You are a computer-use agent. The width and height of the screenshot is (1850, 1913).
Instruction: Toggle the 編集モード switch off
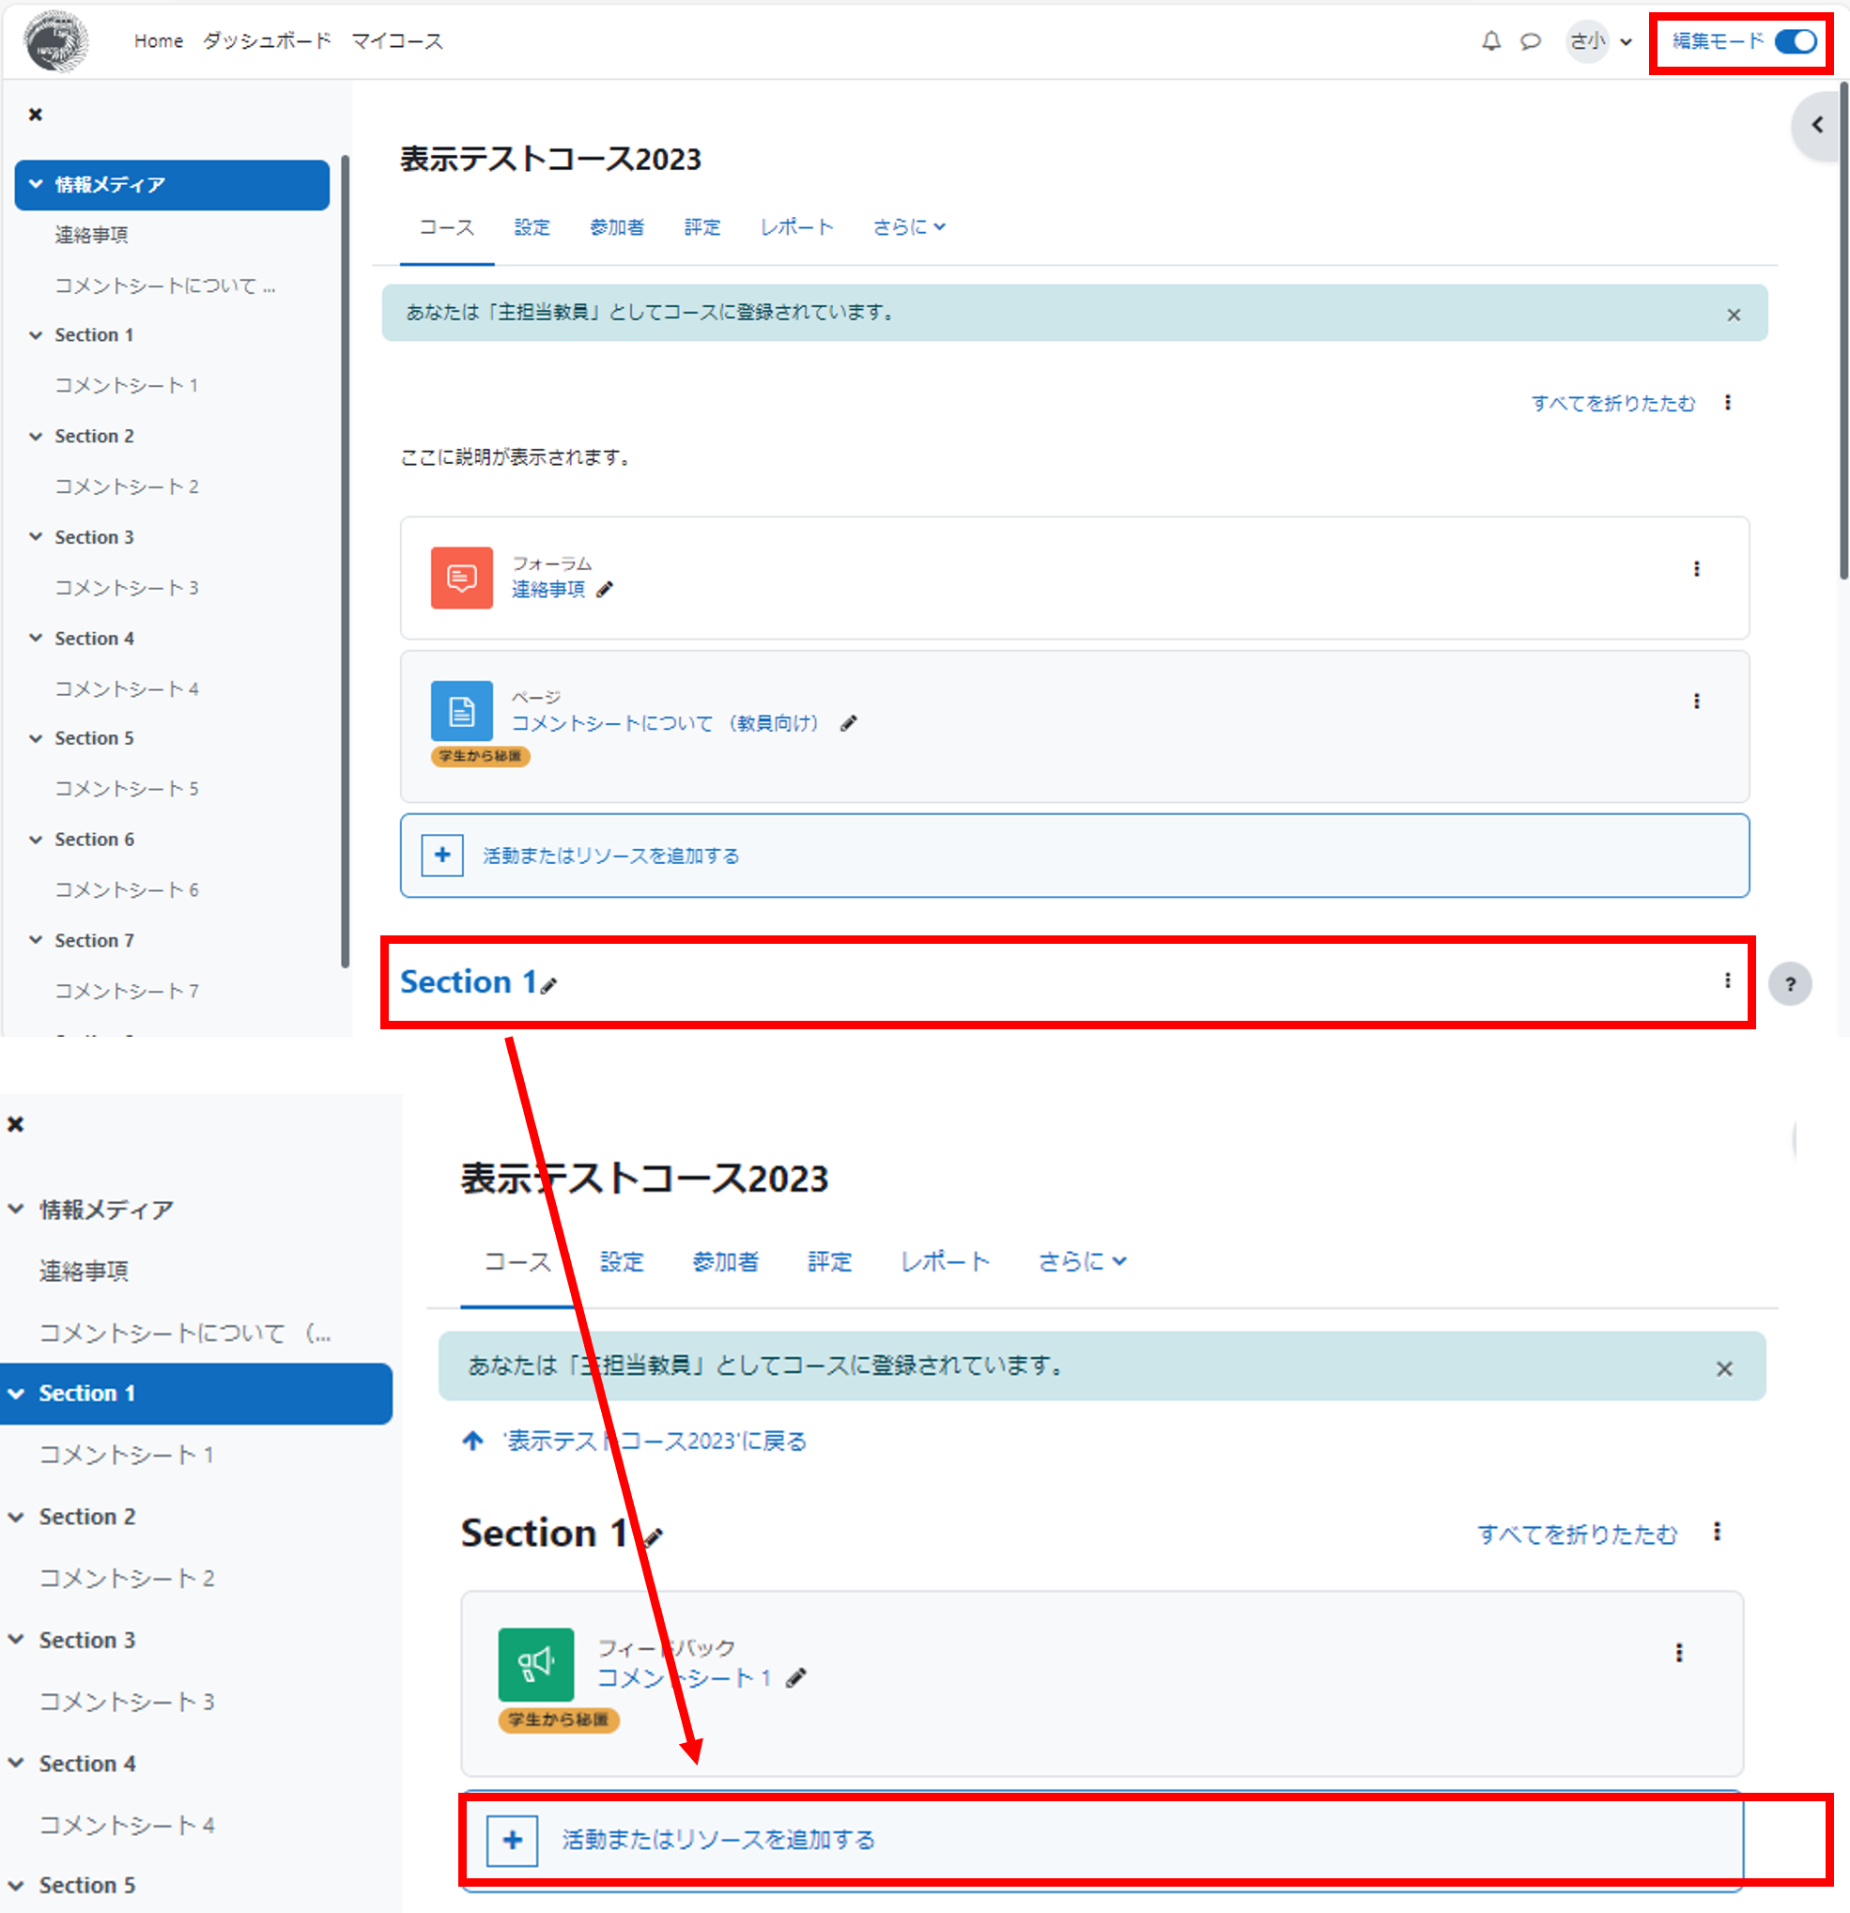click(1796, 41)
